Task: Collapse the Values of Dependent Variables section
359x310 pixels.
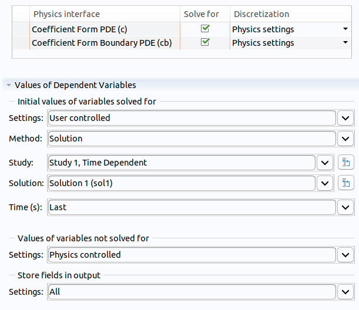Action: (9, 85)
